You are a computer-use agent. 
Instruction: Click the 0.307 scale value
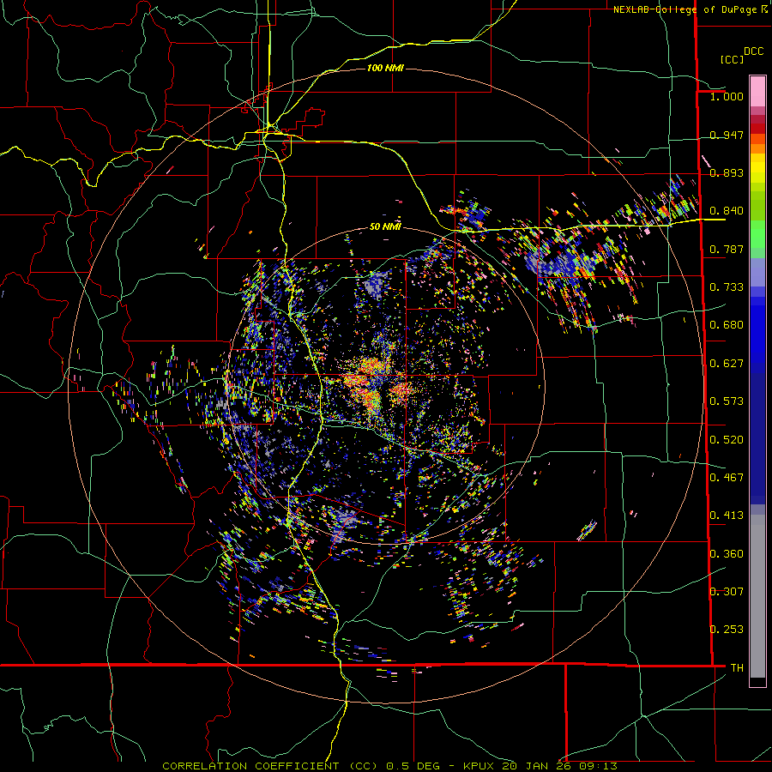[x=727, y=592]
